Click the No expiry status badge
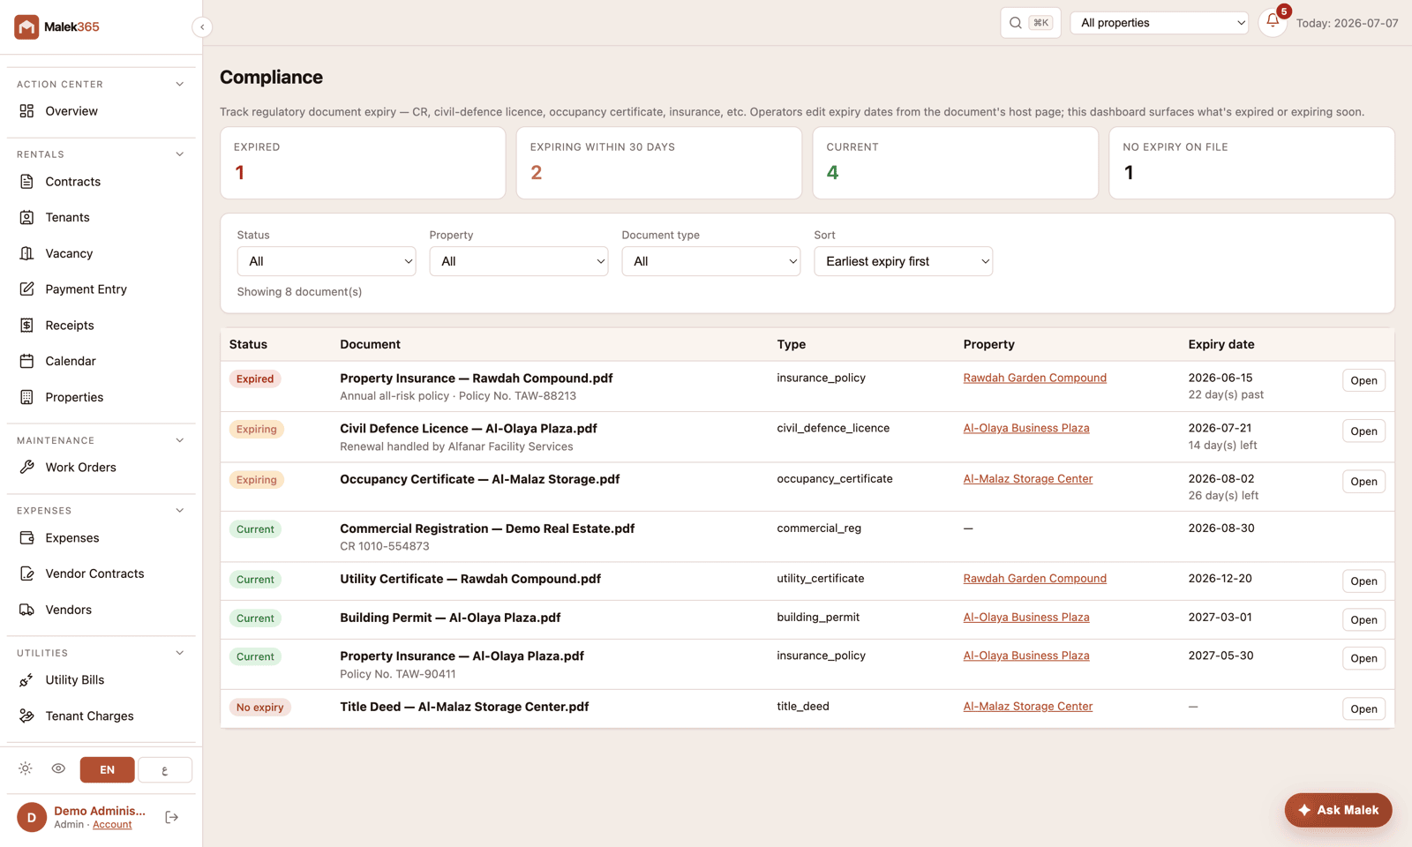The height and width of the screenshot is (847, 1412). click(260, 708)
